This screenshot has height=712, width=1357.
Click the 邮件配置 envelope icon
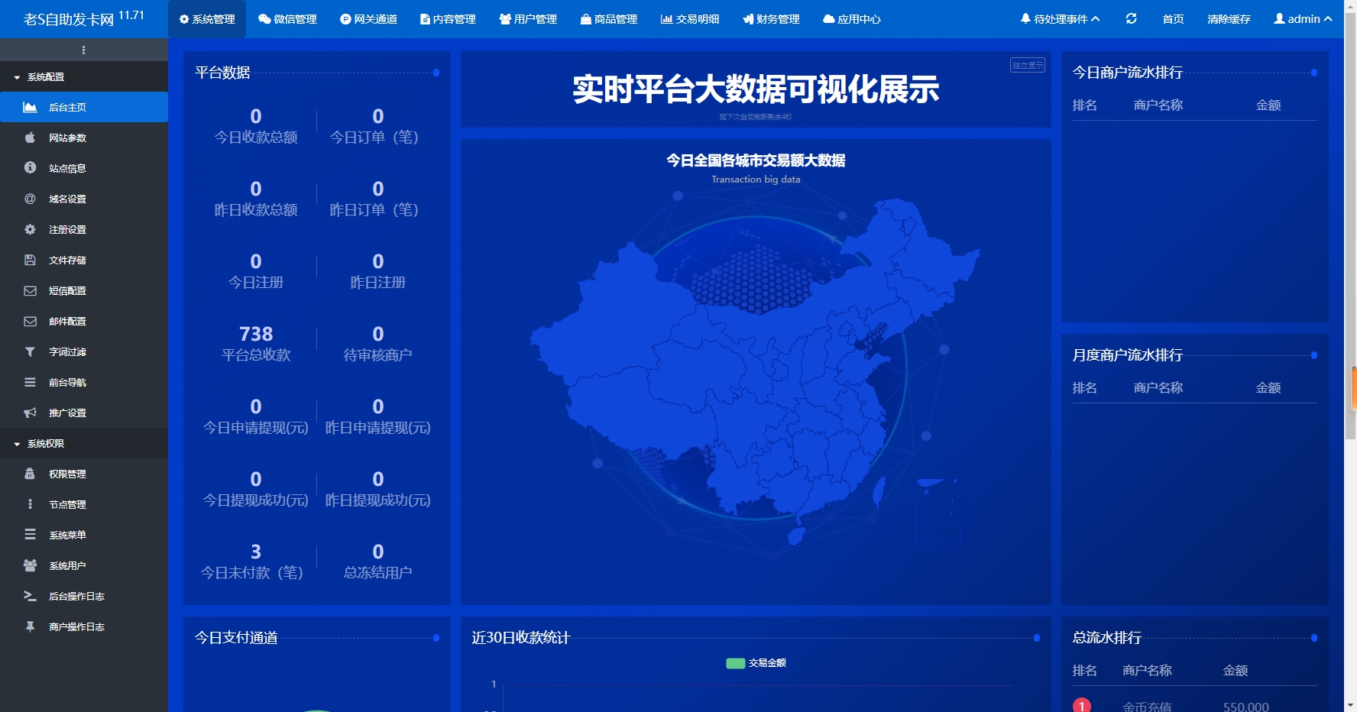pos(30,321)
